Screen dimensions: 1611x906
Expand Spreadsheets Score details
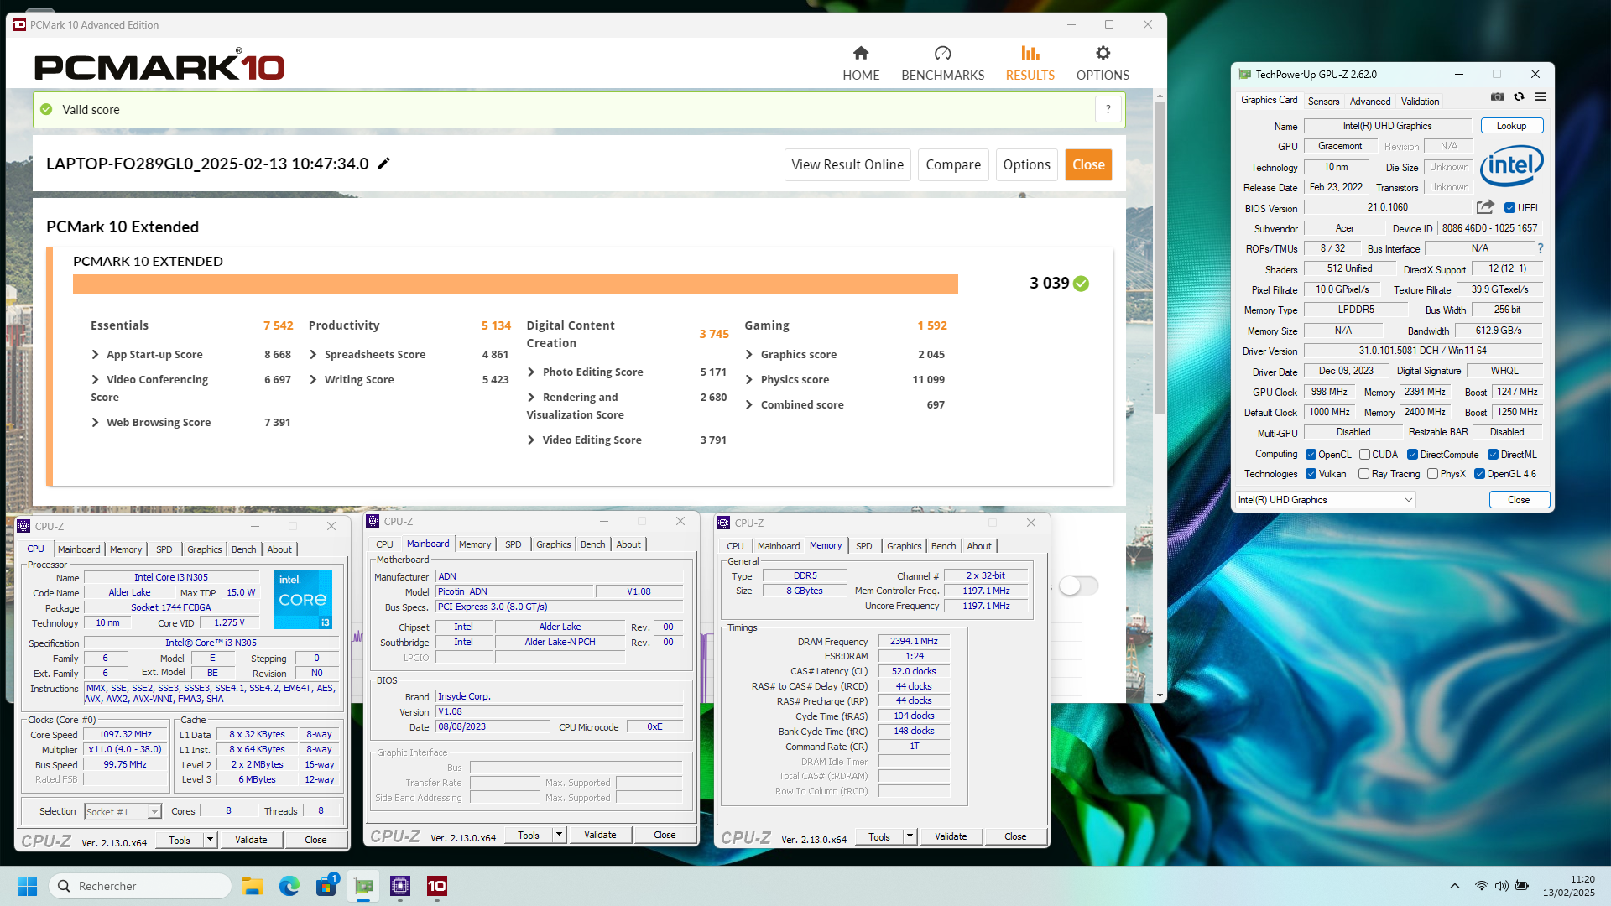pyautogui.click(x=313, y=355)
